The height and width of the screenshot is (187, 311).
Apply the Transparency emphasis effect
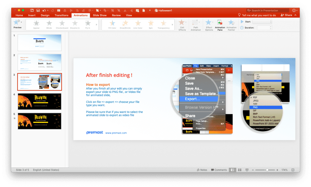coord(164,25)
